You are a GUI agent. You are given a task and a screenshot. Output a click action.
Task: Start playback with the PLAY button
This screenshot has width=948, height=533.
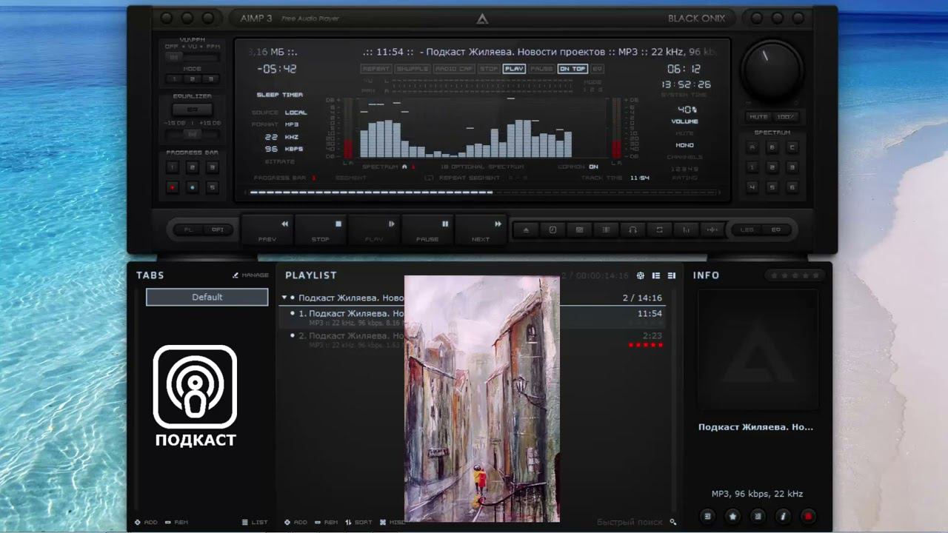pos(375,229)
